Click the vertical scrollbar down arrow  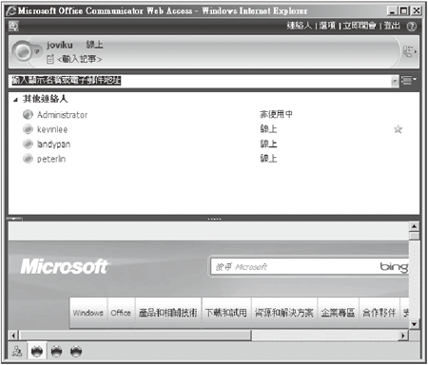click(x=414, y=324)
